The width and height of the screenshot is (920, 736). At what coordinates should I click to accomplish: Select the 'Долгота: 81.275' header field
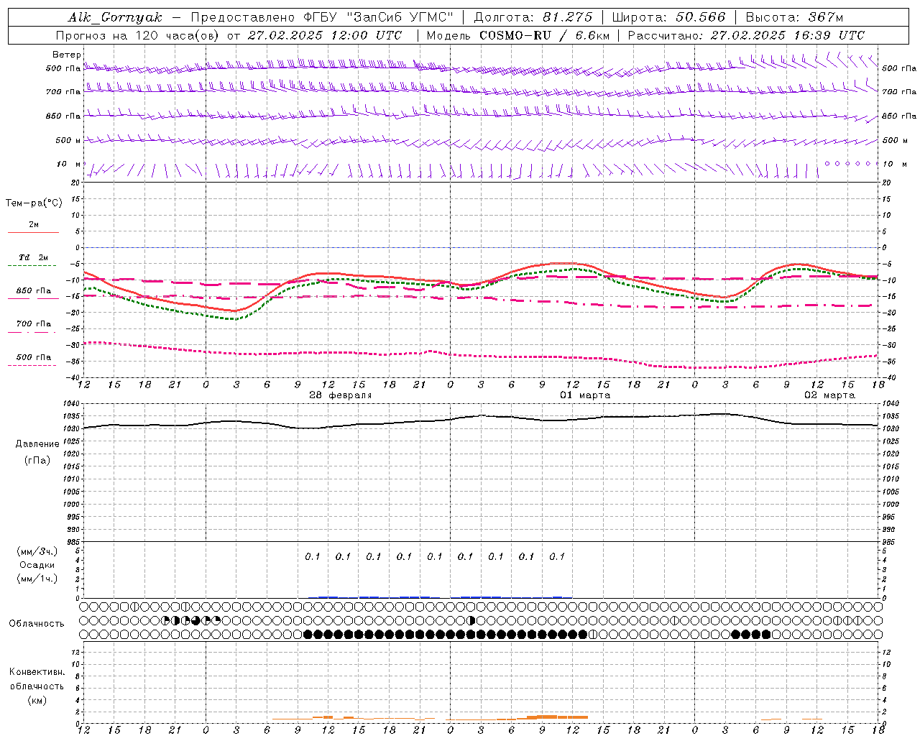pos(534,17)
